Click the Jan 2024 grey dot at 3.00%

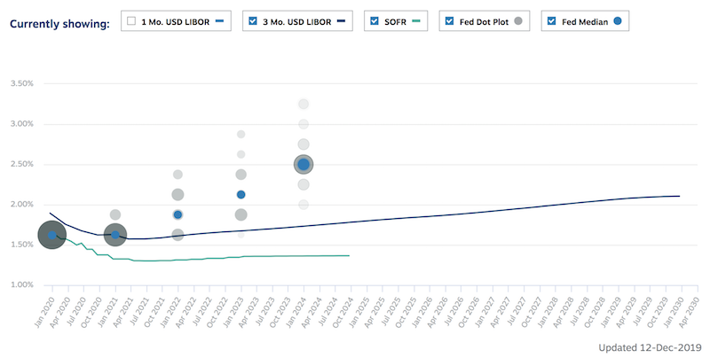pyautogui.click(x=304, y=124)
